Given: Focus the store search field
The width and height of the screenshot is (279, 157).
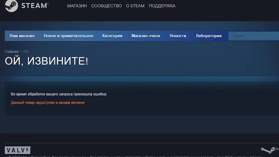Looking at the screenshot, I should pos(254,36).
